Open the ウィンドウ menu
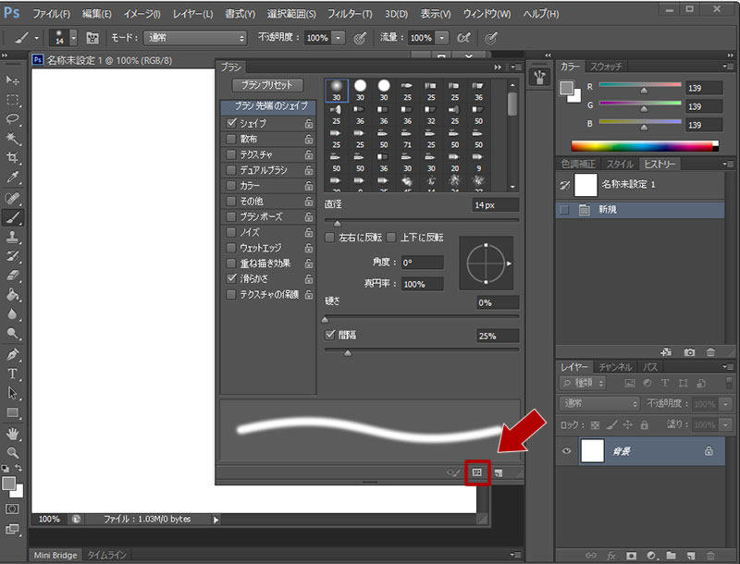The height and width of the screenshot is (564, 740). [487, 14]
